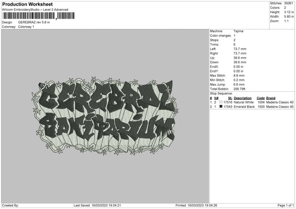Image resolution: width=296 pixels, height=209 pixels.
Task: Click the Emerald Black color swatch
Action: tap(221, 106)
